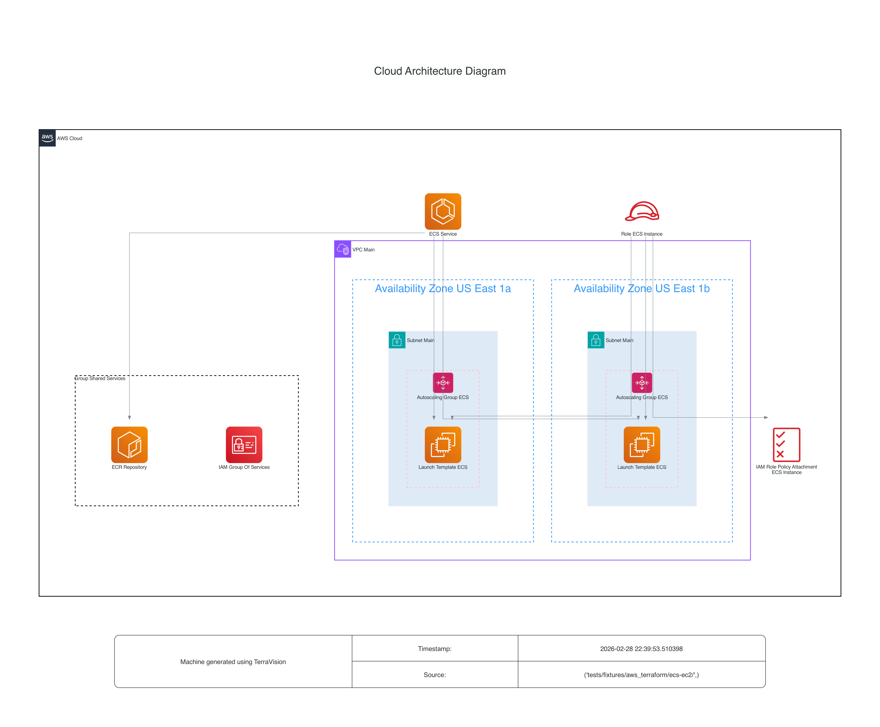Click the IAM Role Policy Attachment icon
880x727 pixels.
(786, 445)
